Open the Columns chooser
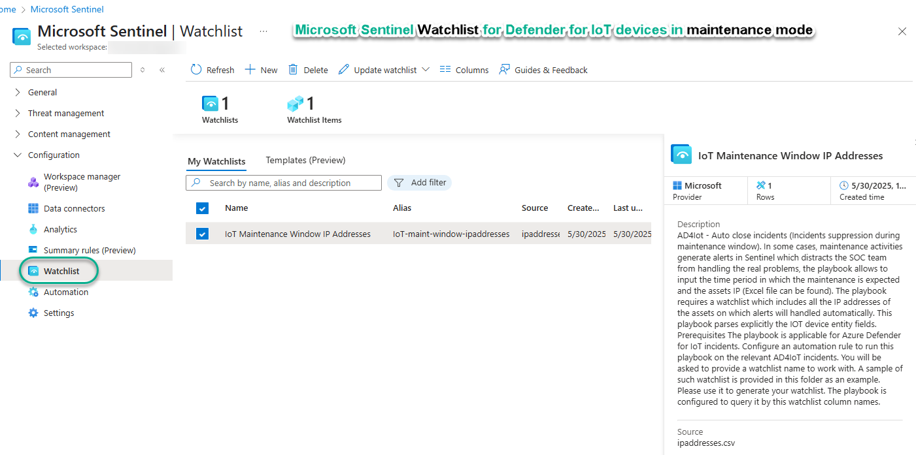Screen dimensions: 916x455 point(464,70)
